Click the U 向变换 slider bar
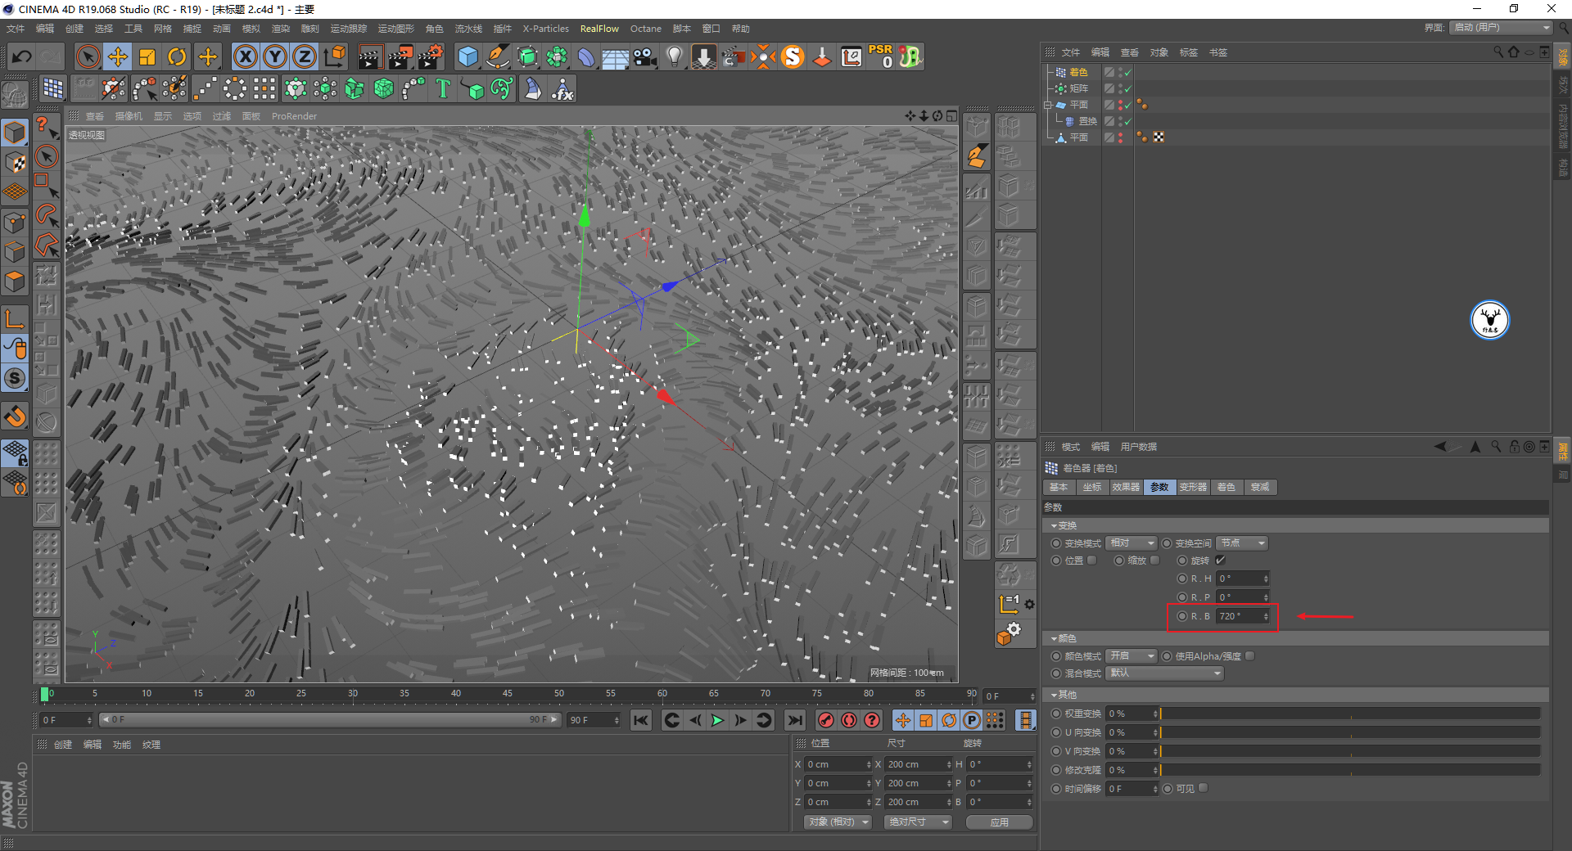 [1349, 732]
